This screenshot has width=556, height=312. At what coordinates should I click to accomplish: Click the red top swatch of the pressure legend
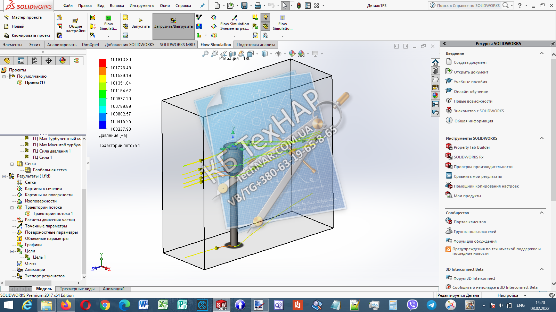point(103,63)
